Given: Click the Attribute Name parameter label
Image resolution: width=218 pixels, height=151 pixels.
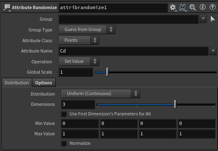Looking at the screenshot, I should 37,51.
